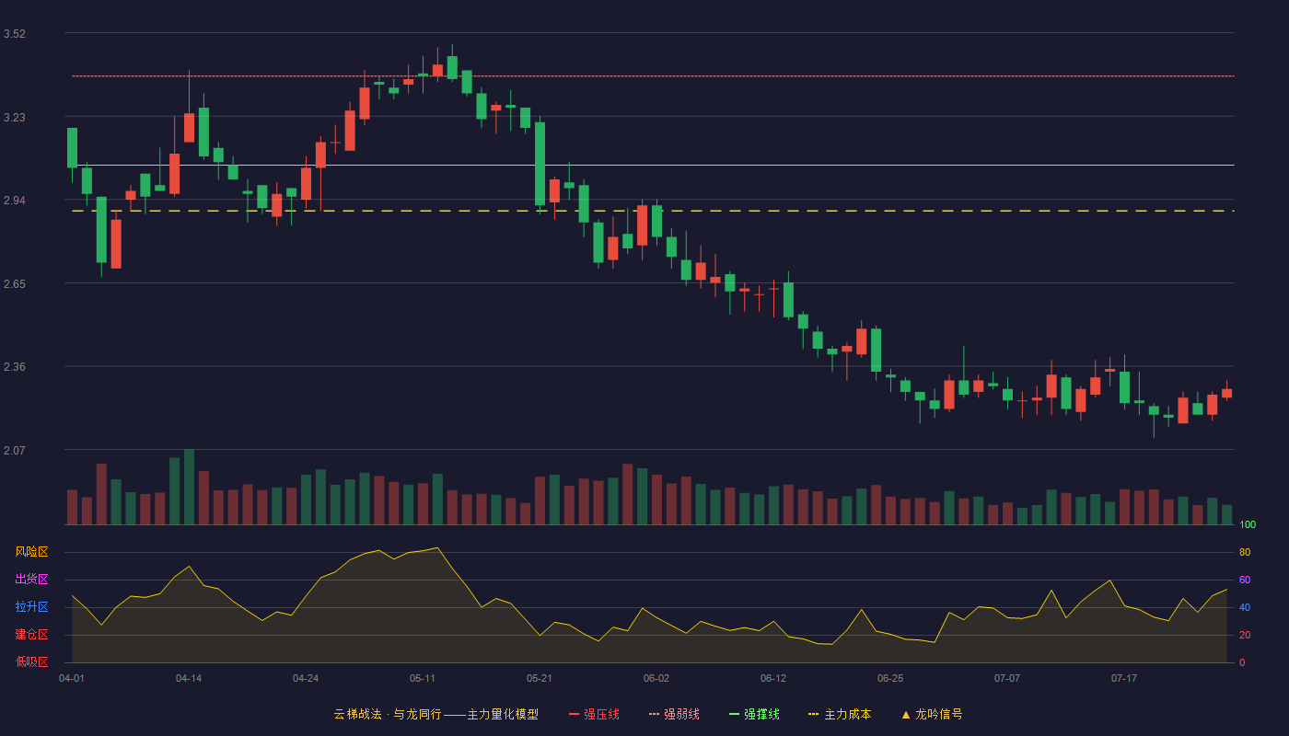Toggle the 强弱线 legend entry
This screenshot has height=736, width=1289.
(x=674, y=714)
